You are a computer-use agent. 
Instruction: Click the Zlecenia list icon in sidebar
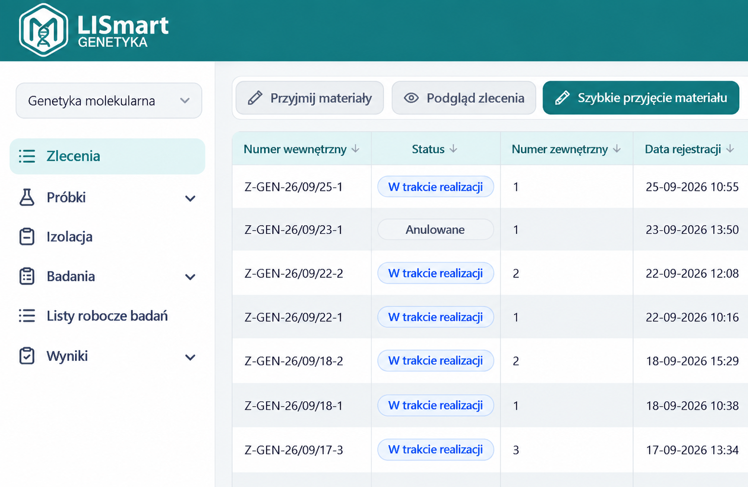click(27, 156)
